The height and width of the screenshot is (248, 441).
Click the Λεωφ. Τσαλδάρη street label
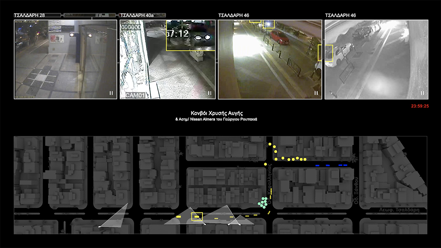399,210
